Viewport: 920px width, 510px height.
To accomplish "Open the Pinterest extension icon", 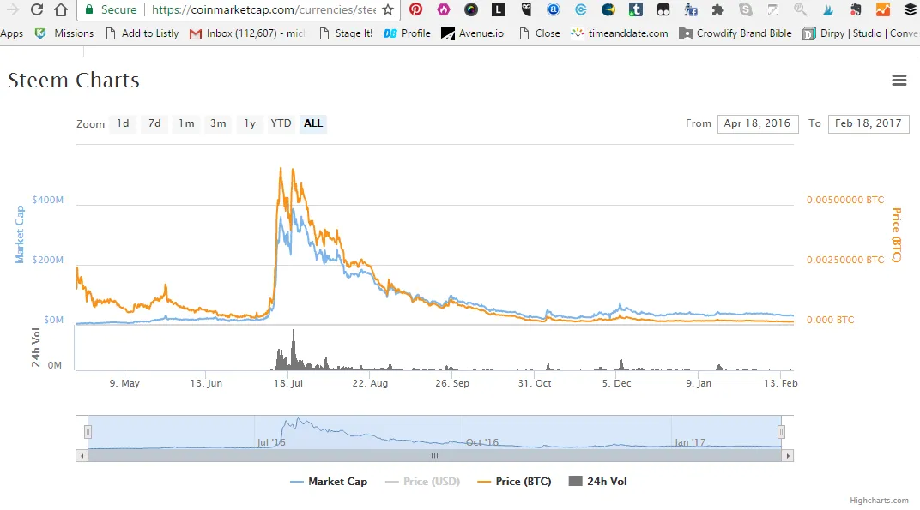I will [x=416, y=9].
